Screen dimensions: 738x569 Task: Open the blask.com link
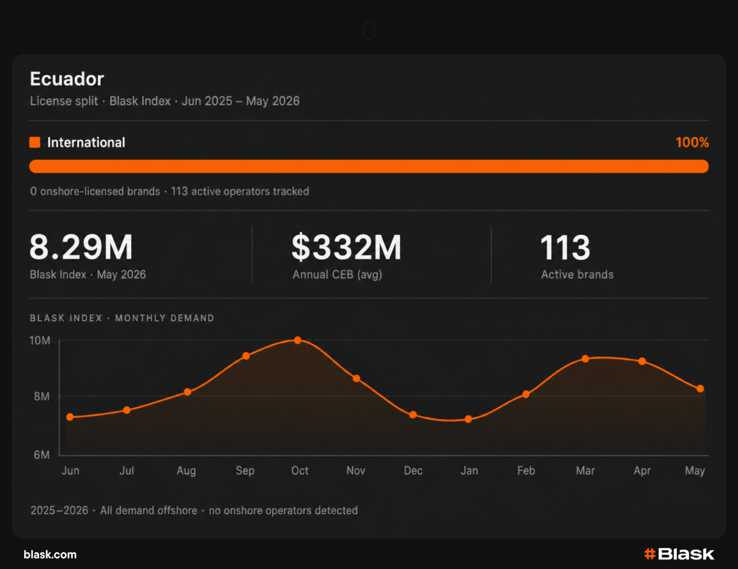click(50, 555)
